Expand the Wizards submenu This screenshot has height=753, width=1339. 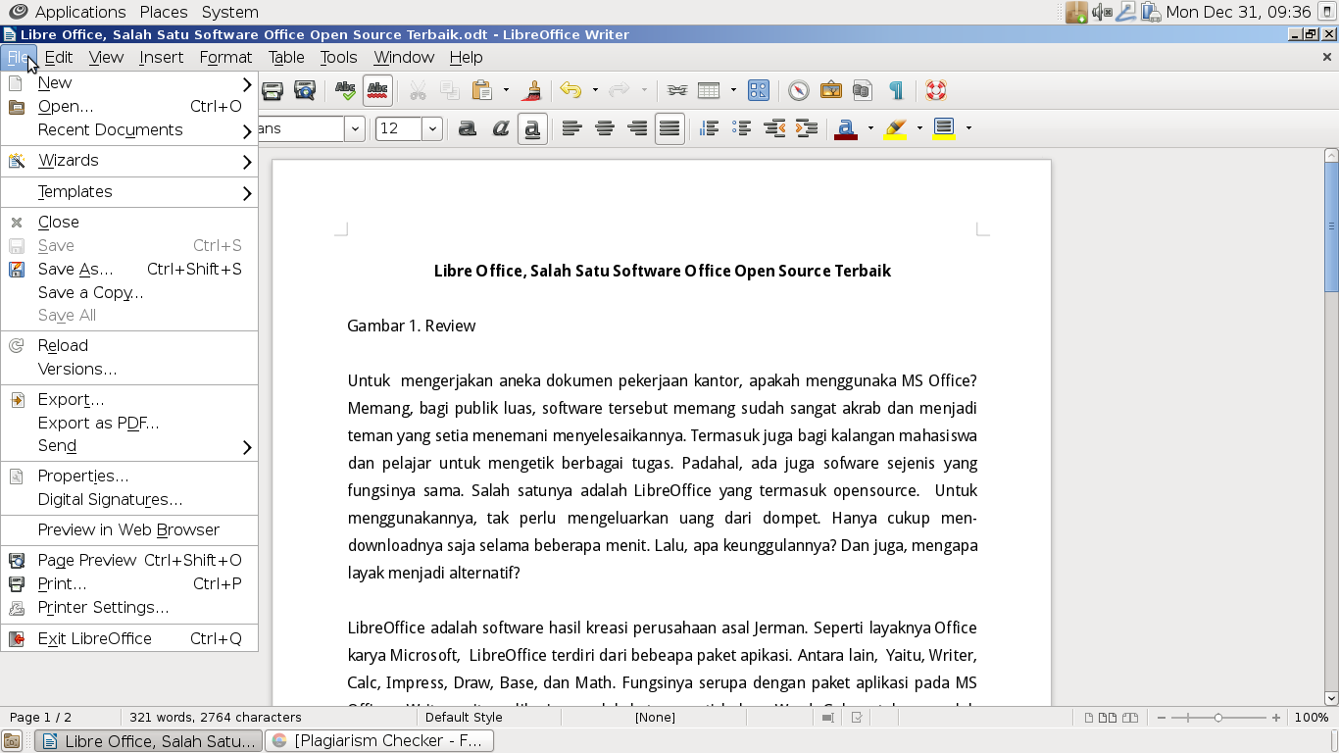129,161
